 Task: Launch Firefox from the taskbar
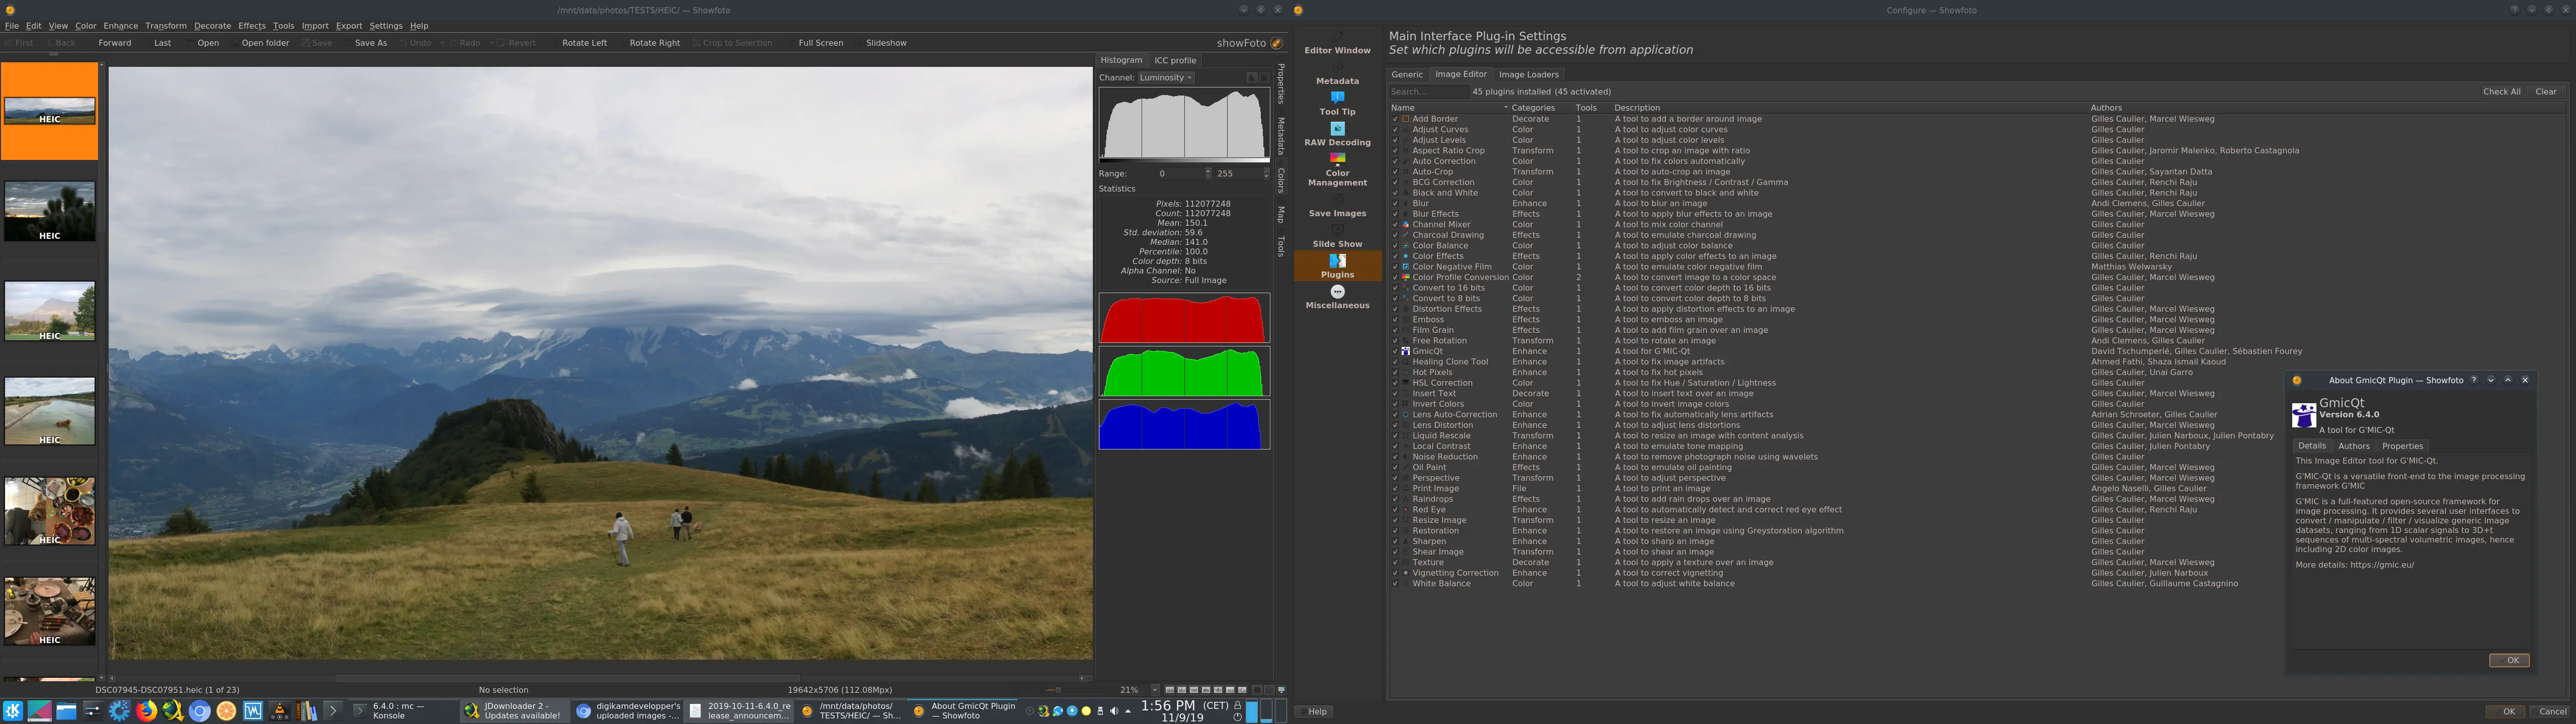click(147, 711)
